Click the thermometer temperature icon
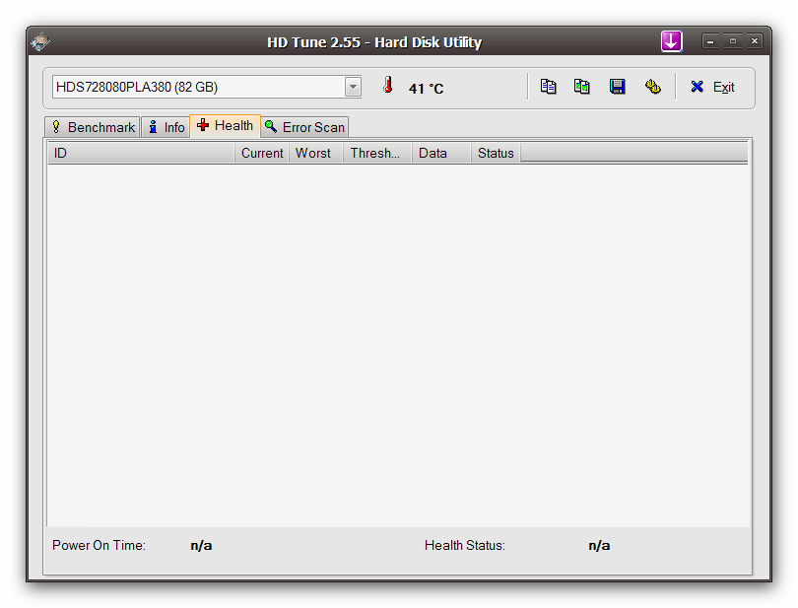The image size is (798, 608). (388, 85)
